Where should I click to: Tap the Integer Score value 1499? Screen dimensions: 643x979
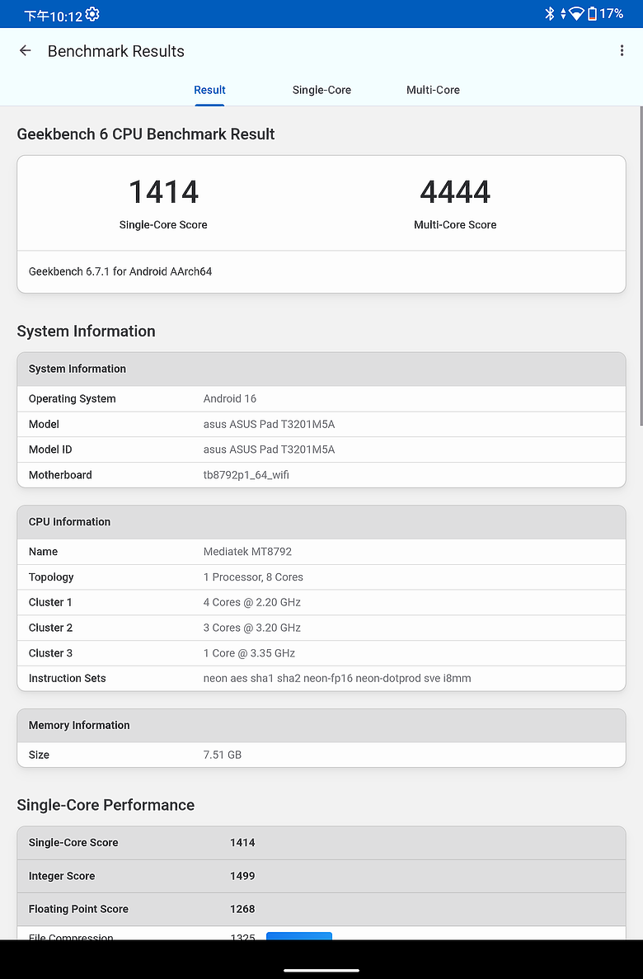point(242,876)
